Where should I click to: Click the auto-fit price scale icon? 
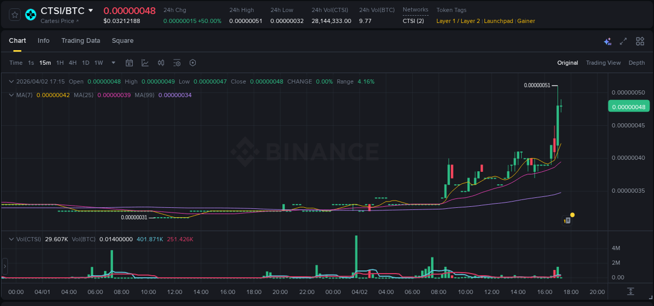point(631,291)
